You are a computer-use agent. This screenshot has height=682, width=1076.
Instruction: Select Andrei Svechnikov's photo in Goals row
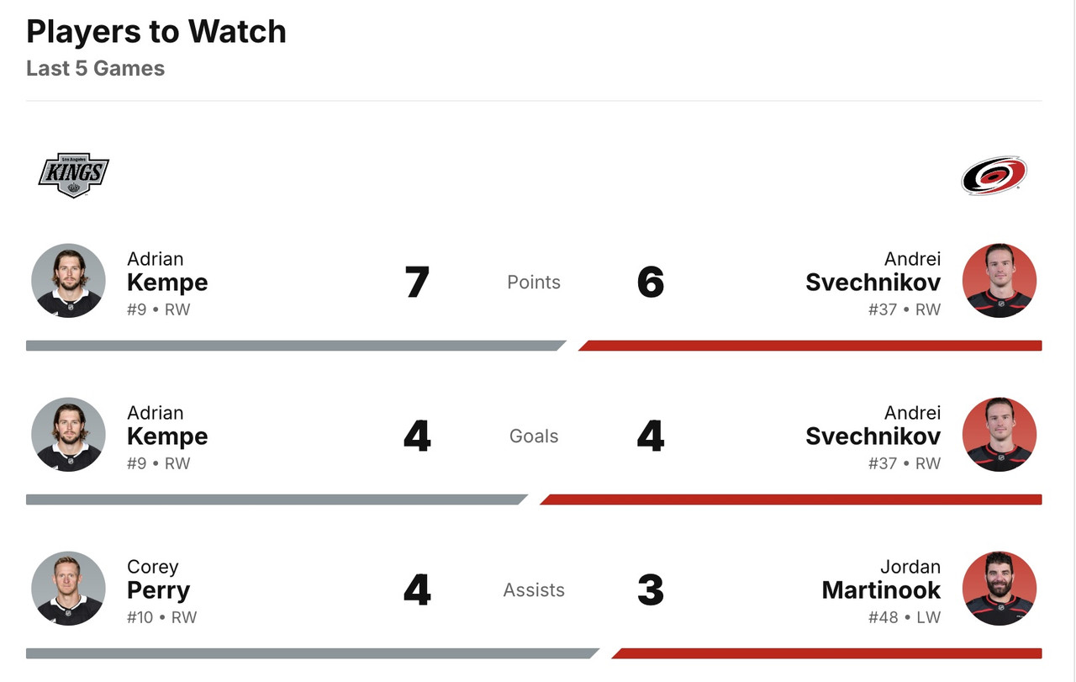(999, 435)
